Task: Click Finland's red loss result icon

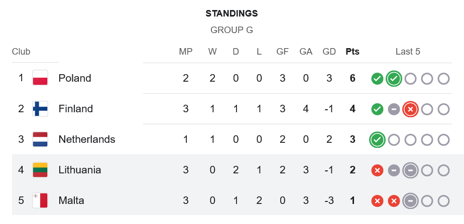Action: (x=410, y=109)
